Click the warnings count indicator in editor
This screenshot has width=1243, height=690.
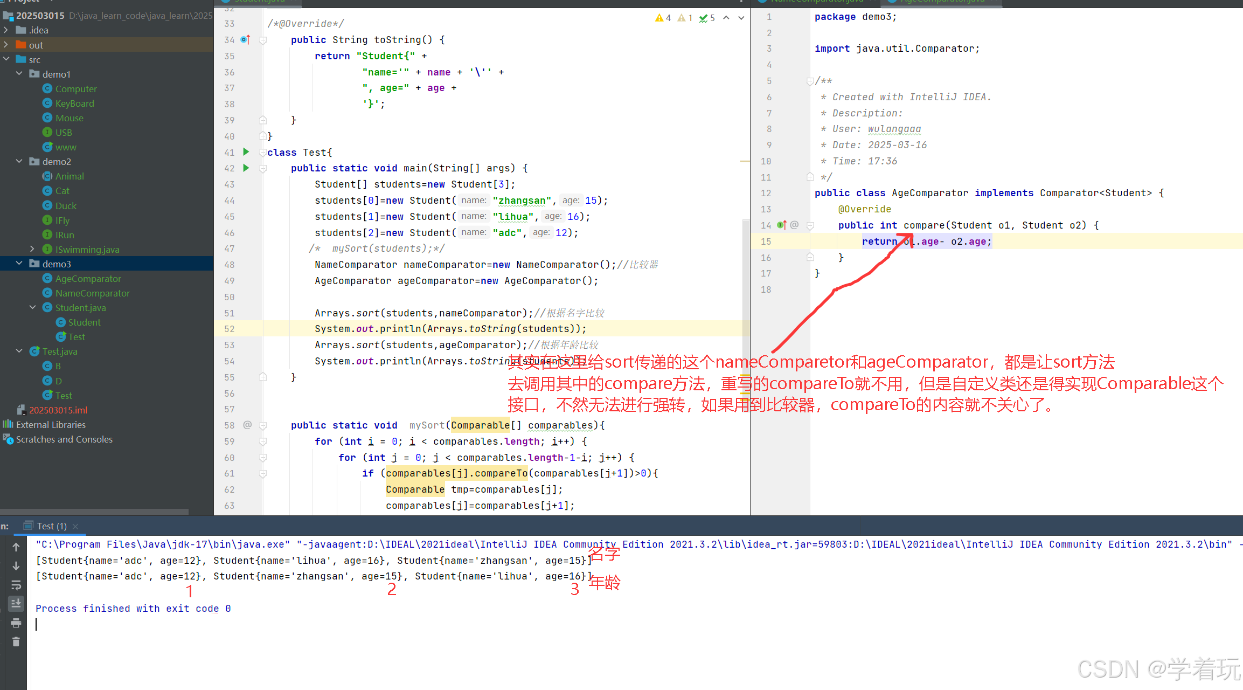click(x=663, y=18)
